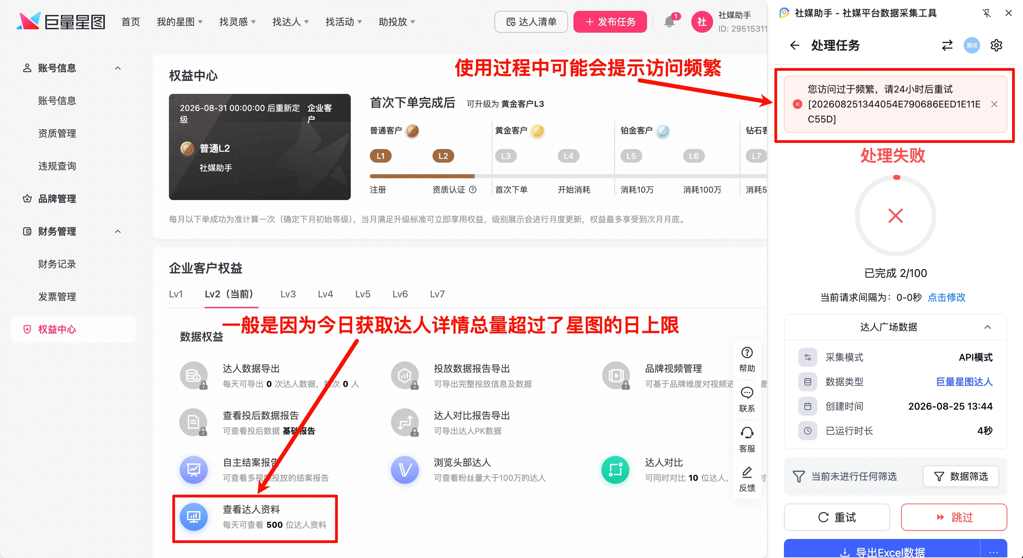This screenshot has height=558, width=1023.
Task: Click the 资质认证 question mark icon
Action: [473, 189]
